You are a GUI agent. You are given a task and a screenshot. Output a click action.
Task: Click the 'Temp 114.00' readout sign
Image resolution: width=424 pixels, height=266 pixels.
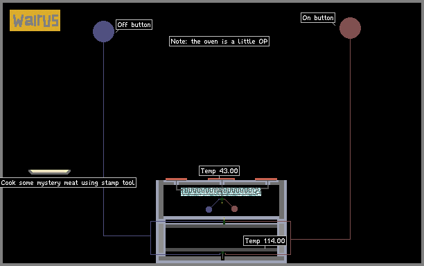coord(265,240)
